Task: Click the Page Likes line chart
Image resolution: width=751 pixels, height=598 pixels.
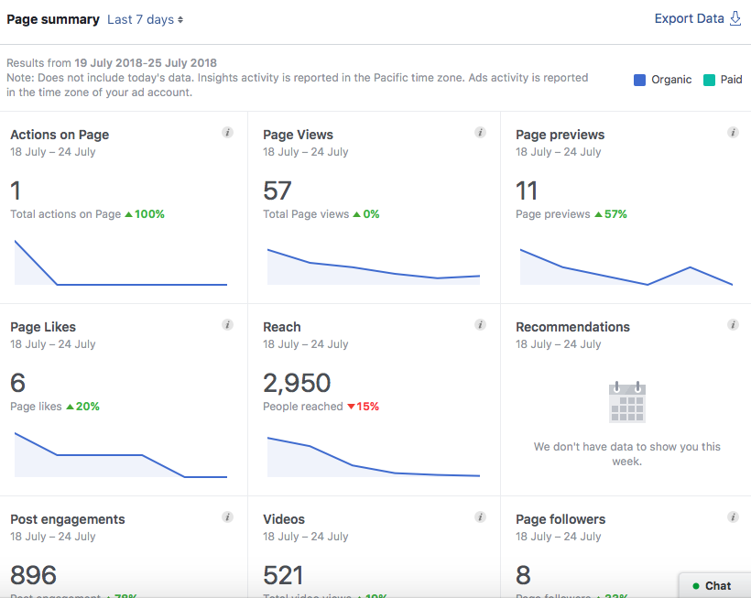Action: pyautogui.click(x=121, y=455)
